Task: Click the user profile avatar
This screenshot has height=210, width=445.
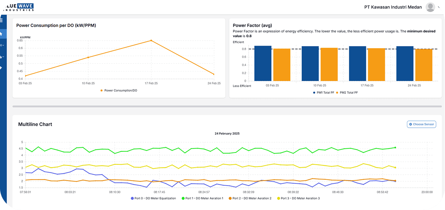Action: 430,7
